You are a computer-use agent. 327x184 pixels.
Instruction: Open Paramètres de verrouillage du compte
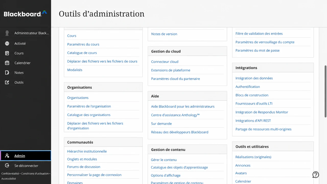265,42
